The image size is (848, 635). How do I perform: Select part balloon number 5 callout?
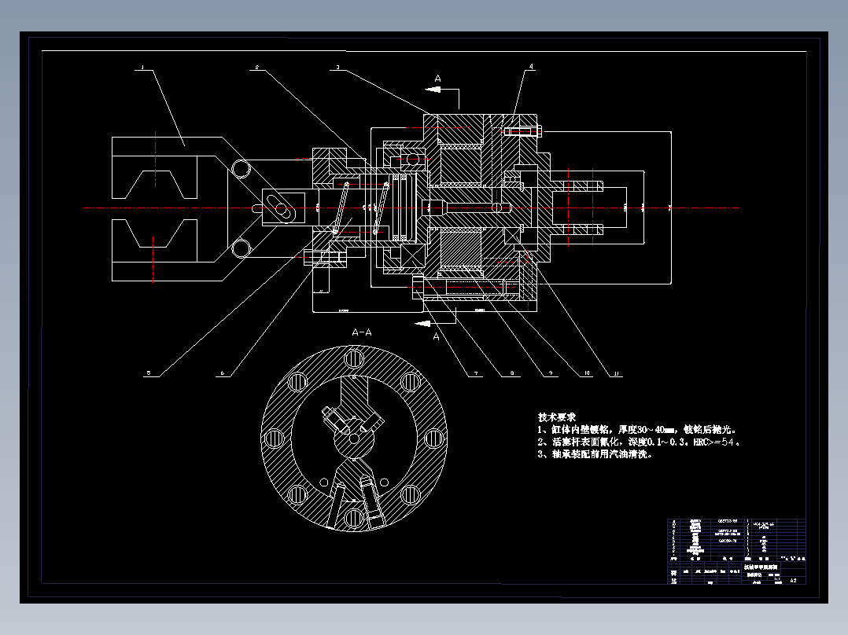(x=147, y=371)
